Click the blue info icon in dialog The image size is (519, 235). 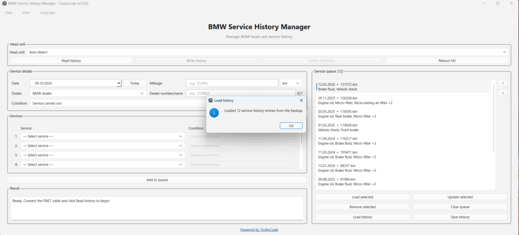pyautogui.click(x=214, y=113)
